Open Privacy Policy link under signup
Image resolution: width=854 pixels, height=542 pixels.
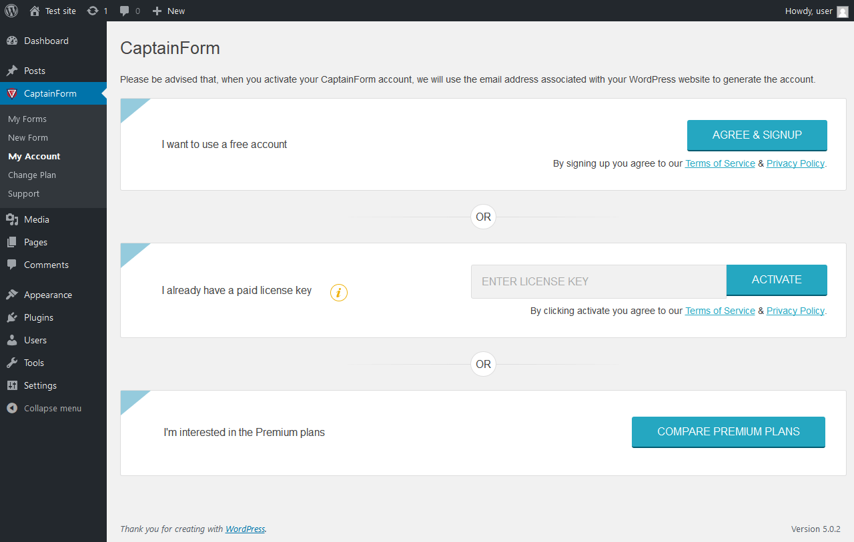(795, 163)
